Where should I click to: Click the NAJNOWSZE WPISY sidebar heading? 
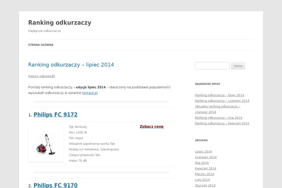(208, 84)
